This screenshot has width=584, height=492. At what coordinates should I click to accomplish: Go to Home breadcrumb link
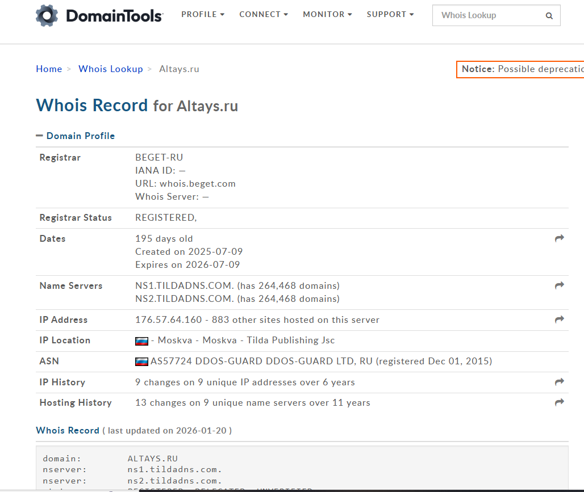pyautogui.click(x=49, y=69)
